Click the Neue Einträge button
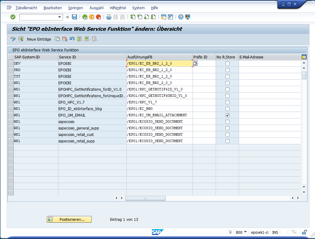This screenshot has height=239, width=315. [39, 39]
